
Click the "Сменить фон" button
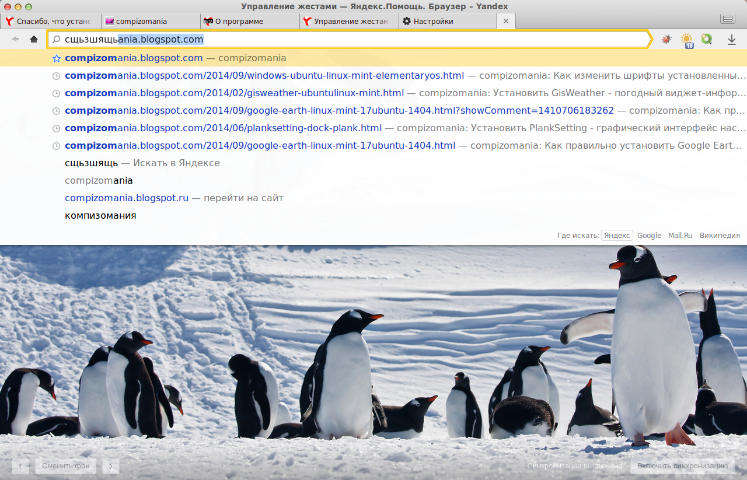coord(66,466)
